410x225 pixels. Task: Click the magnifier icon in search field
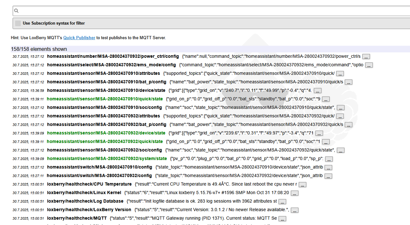[17, 11]
